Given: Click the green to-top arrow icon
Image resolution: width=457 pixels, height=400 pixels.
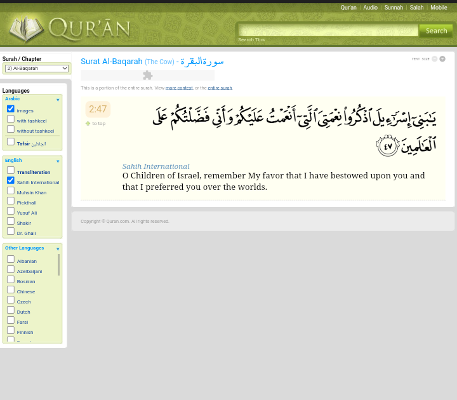Looking at the screenshot, I should point(88,124).
